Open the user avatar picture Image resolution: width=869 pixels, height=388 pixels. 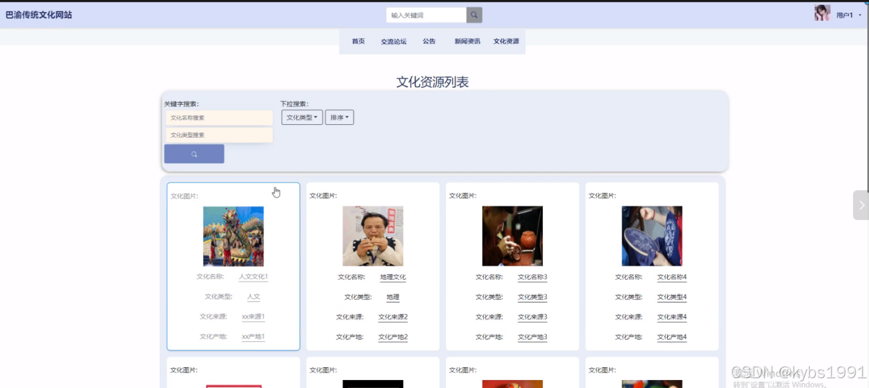pos(822,13)
